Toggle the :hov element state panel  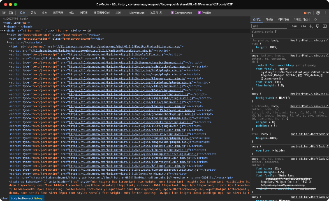coord(293,26)
